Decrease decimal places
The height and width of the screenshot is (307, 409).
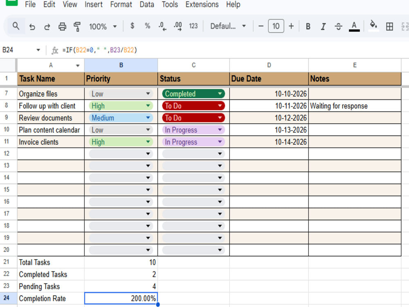tap(162, 26)
